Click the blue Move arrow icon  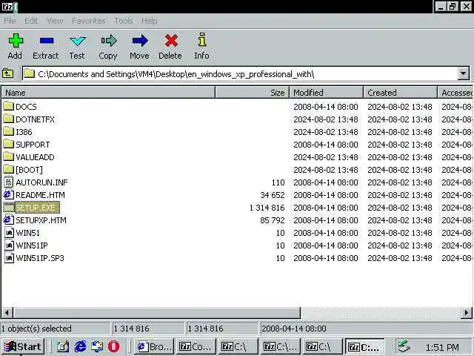[140, 41]
